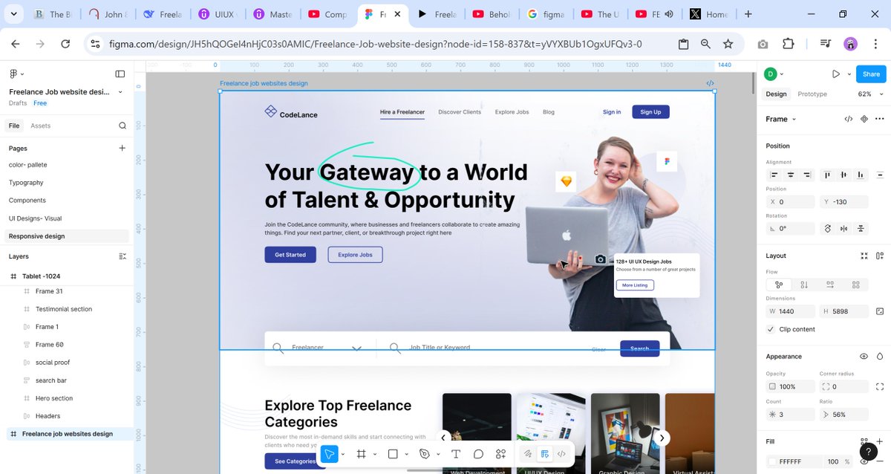891x474 pixels.
Task: Select grid flow option
Action: coord(856,285)
